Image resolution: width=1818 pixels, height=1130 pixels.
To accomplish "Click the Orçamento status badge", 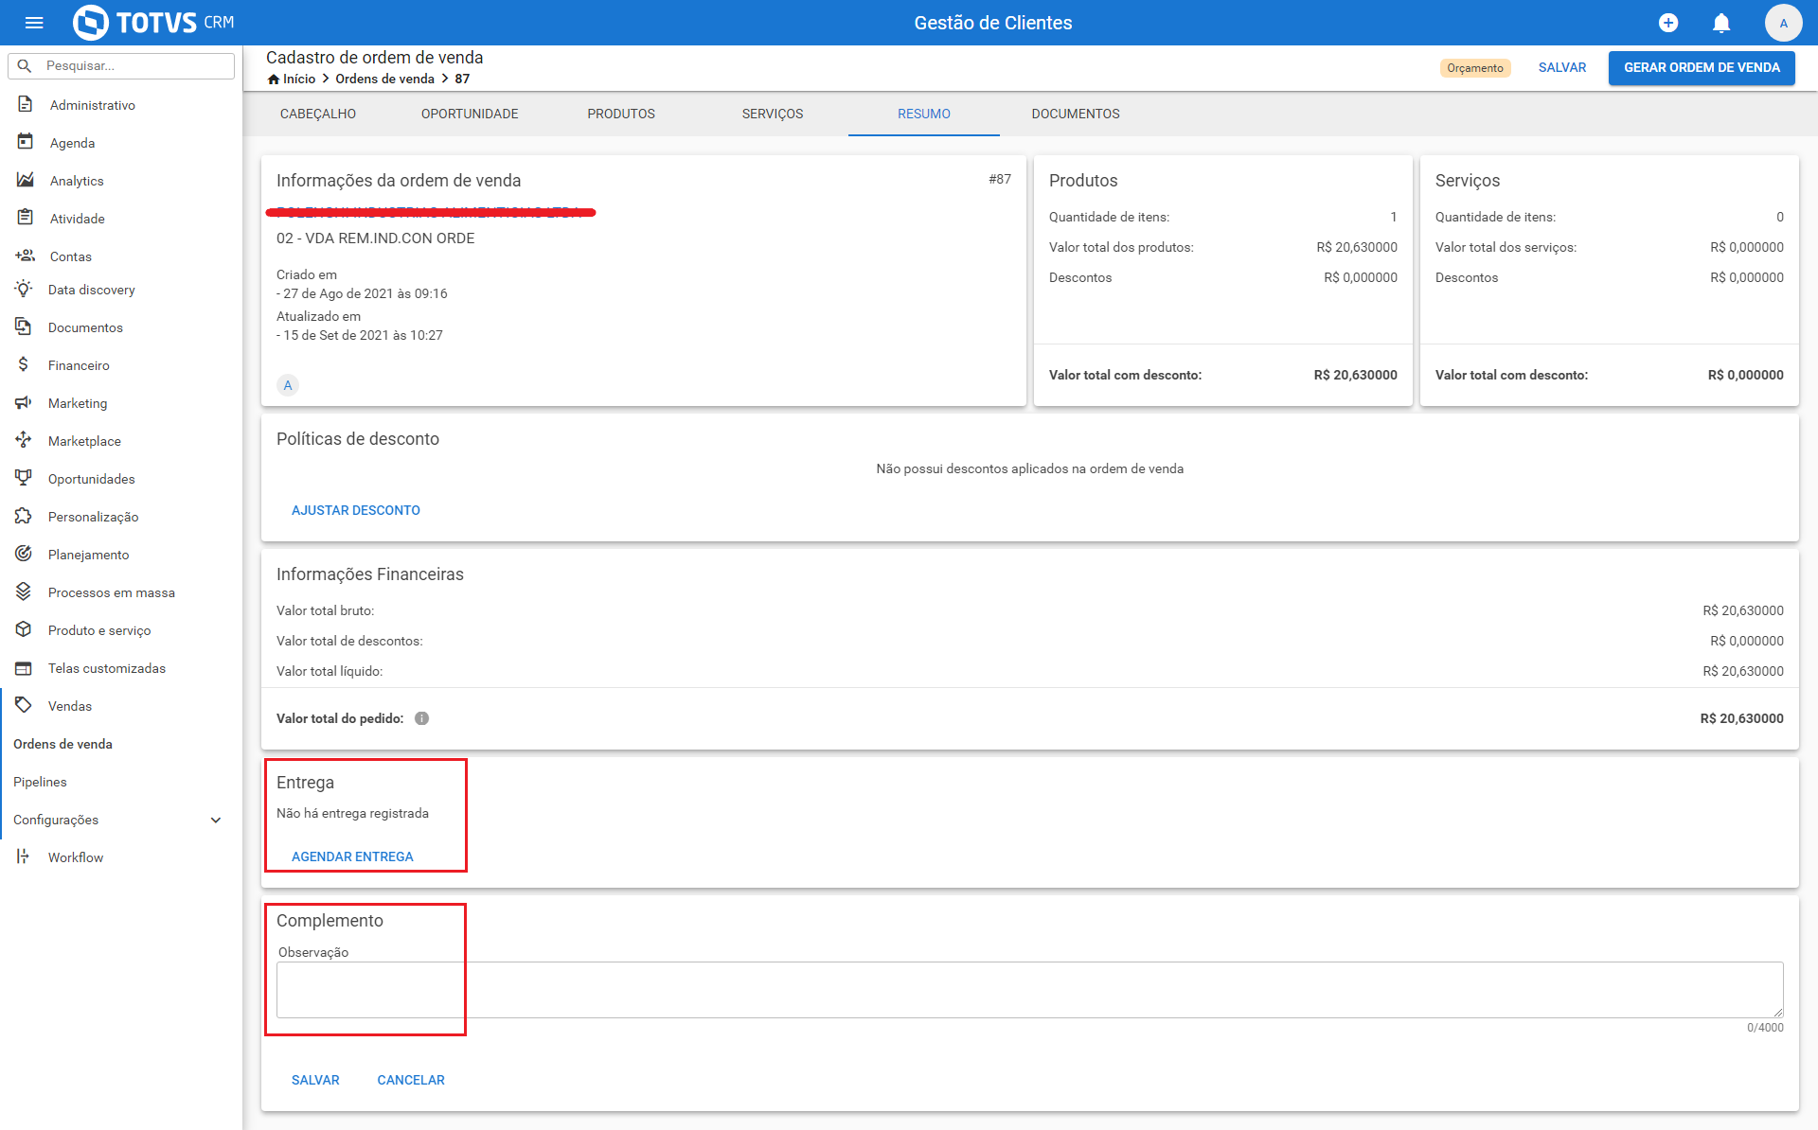I will [x=1475, y=68].
